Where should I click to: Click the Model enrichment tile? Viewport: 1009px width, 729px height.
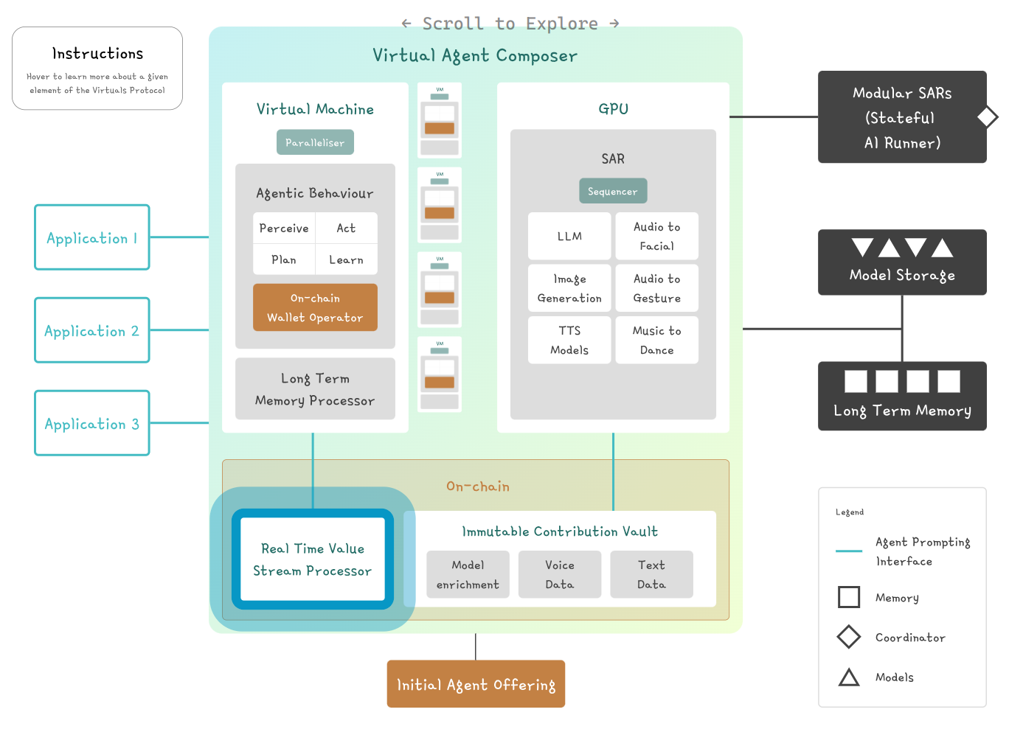(x=468, y=574)
